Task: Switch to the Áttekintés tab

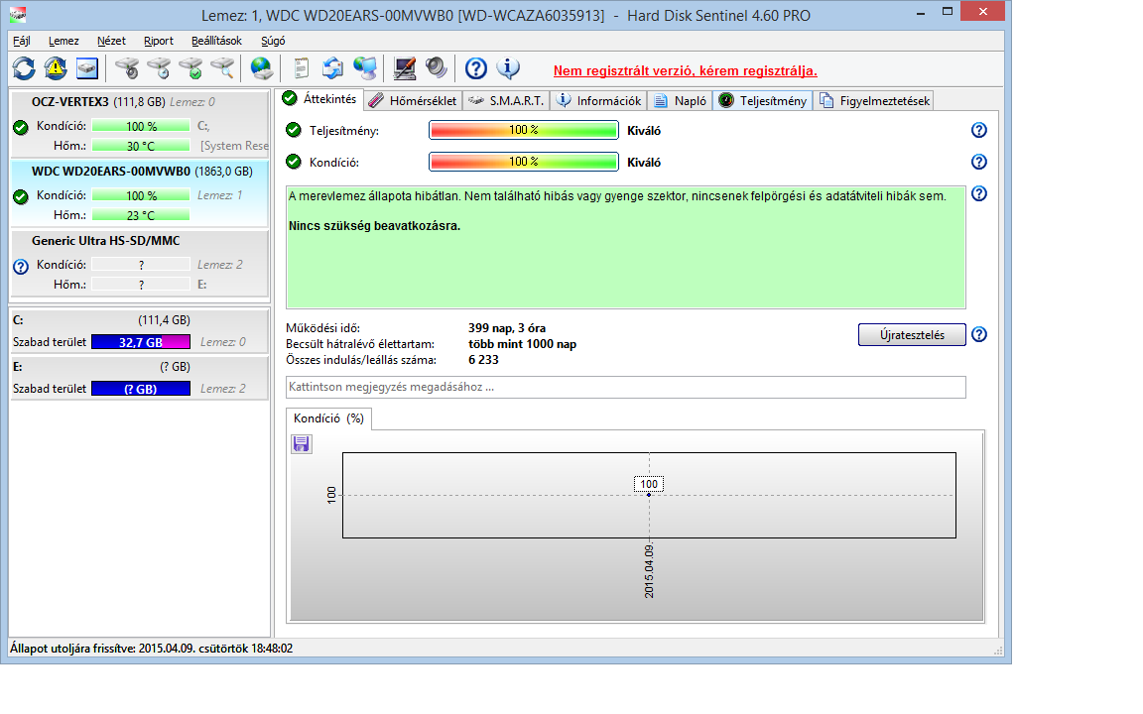Action: pos(320,99)
